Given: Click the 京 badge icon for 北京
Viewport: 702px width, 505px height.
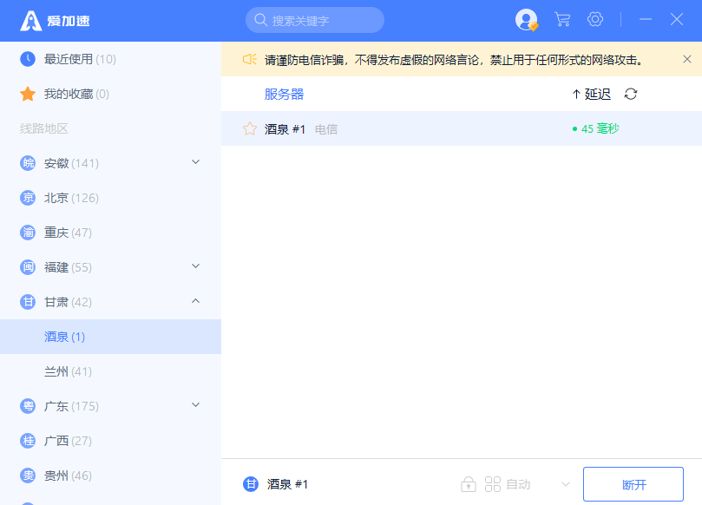Looking at the screenshot, I should point(28,198).
